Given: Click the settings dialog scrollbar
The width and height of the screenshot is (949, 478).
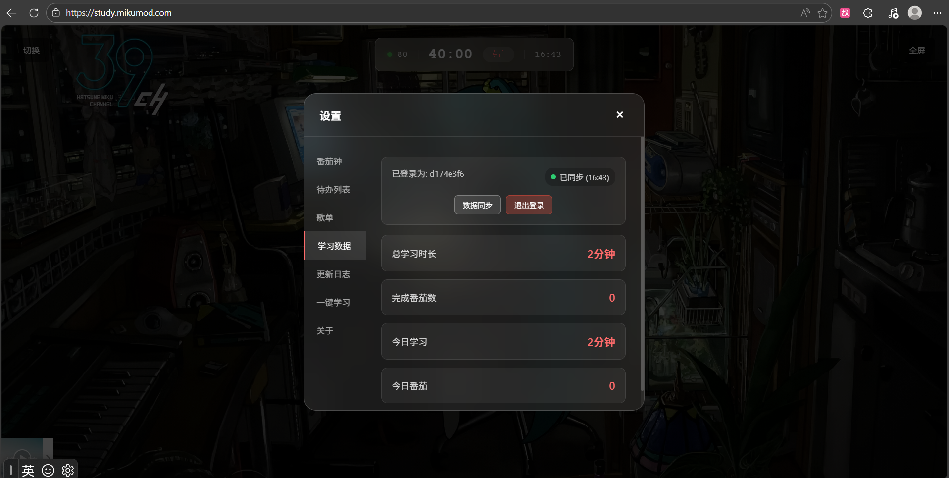Looking at the screenshot, I should click(x=642, y=264).
